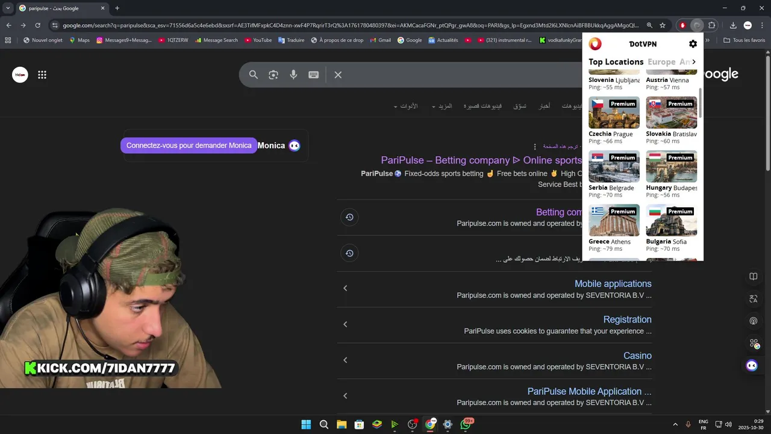
Task: Expand chevron beside Casino
Action: pyautogui.click(x=345, y=360)
